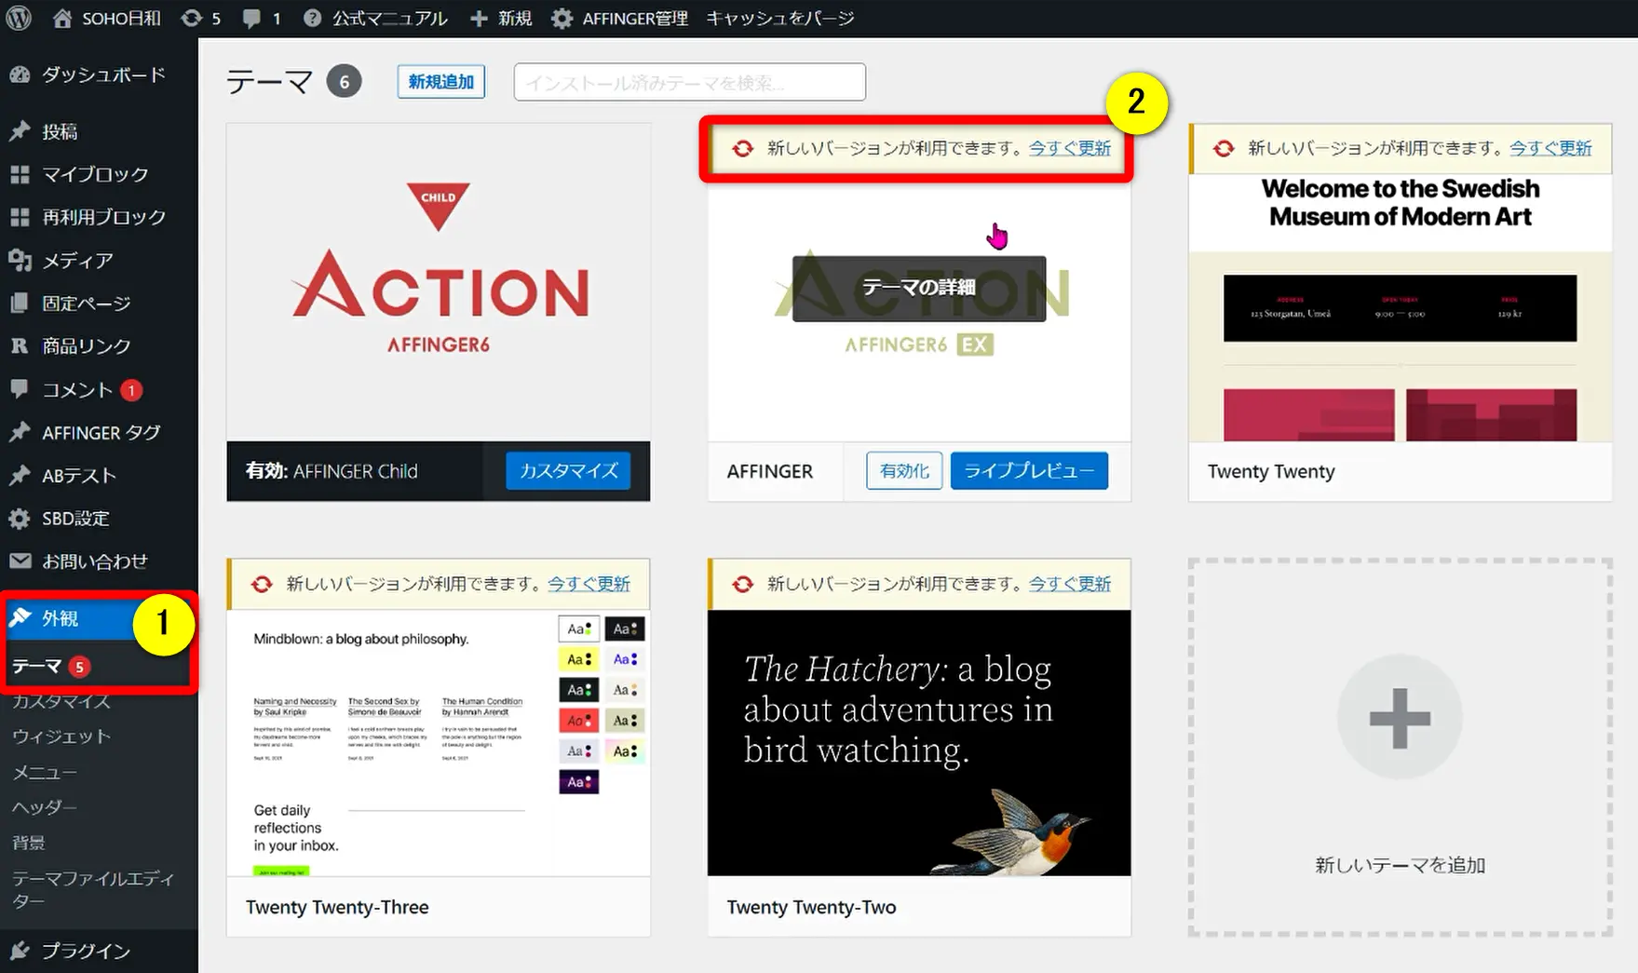
Task: Click the SOHO日和 home icon
Action: pyautogui.click(x=62, y=18)
